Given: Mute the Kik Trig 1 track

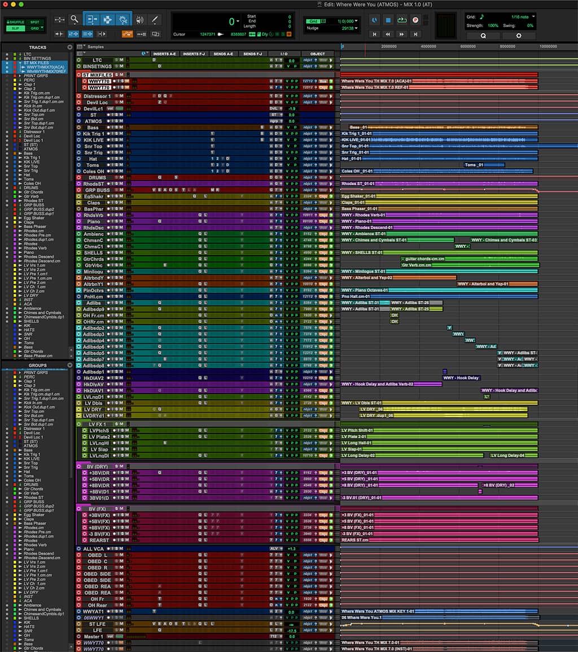Looking at the screenshot, I should click(121, 134).
